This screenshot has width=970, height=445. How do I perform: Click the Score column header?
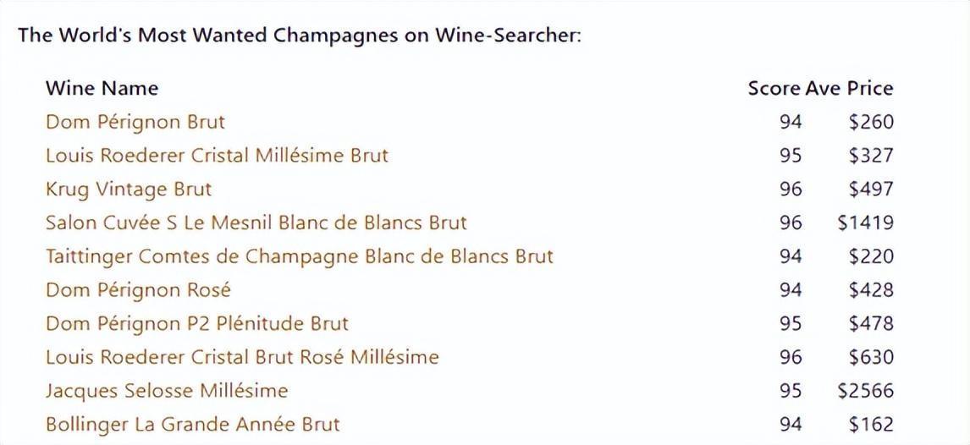click(x=774, y=88)
